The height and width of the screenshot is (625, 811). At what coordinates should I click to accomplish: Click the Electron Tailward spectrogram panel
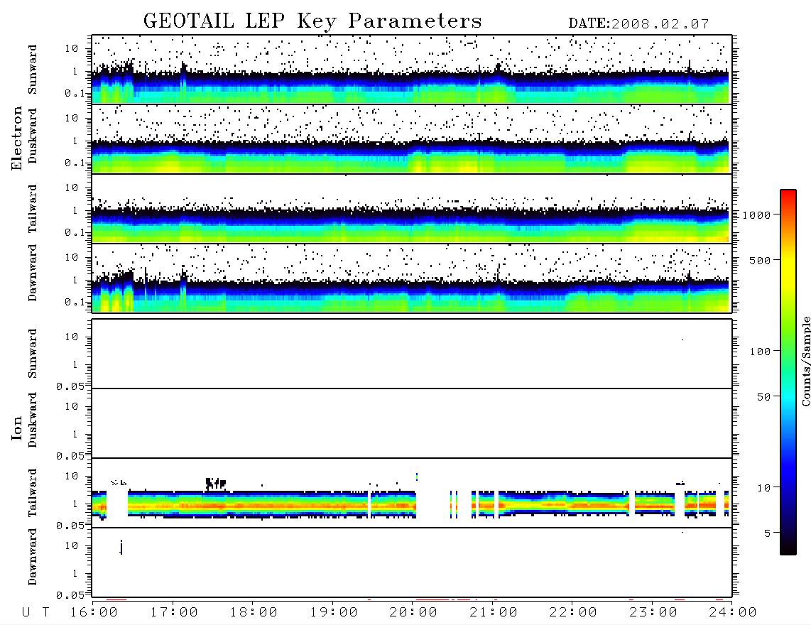412,209
